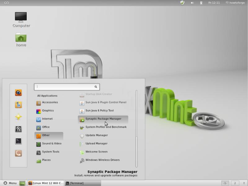Image resolution: width=248 pixels, height=186 pixels.
Task: Open the yellow star favorites icon
Action: tap(18, 117)
